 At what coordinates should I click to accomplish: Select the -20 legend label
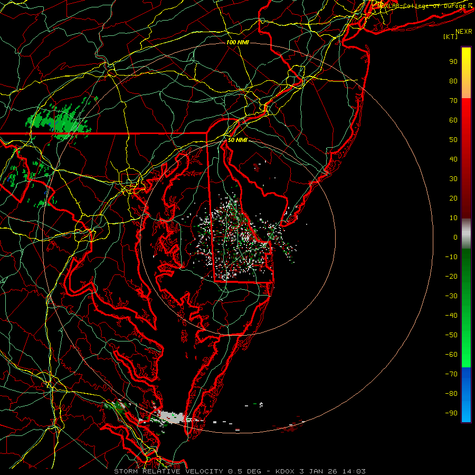click(x=451, y=277)
